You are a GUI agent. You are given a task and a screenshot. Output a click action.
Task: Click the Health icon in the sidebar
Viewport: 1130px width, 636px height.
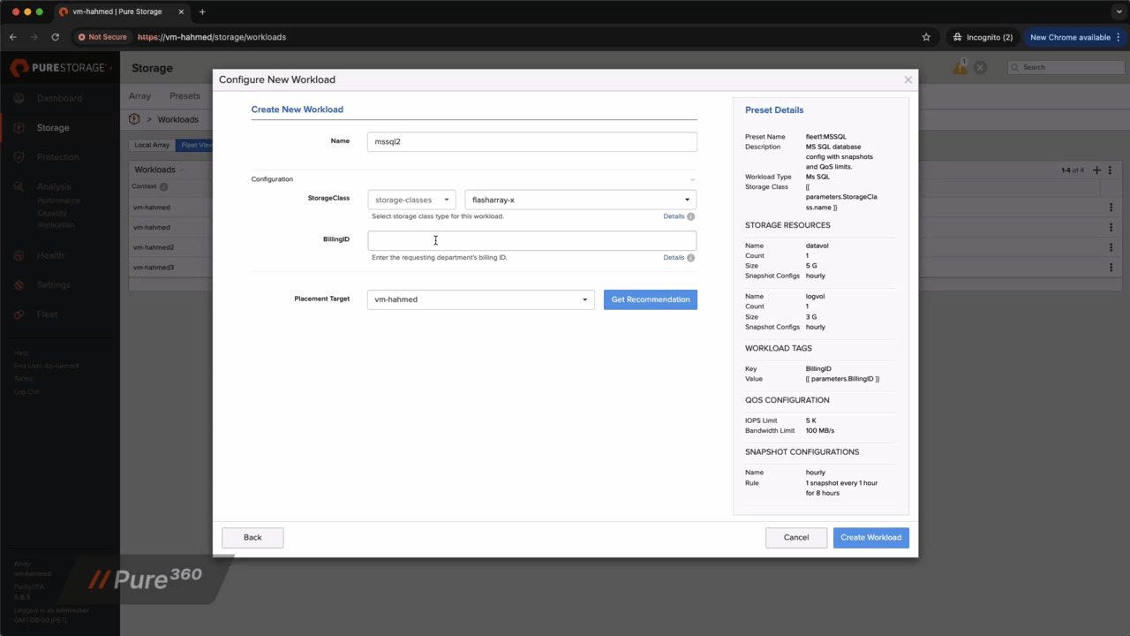19,255
